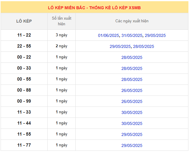Click the Số lần xuất hiện header
Image resolution: width=192 pixels, height=152 pixels.
pos(61,21)
